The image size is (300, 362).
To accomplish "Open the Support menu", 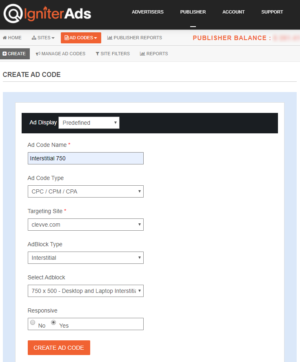I will pos(272,12).
